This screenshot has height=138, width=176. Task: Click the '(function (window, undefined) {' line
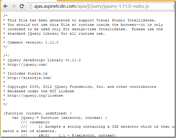tap(37, 113)
